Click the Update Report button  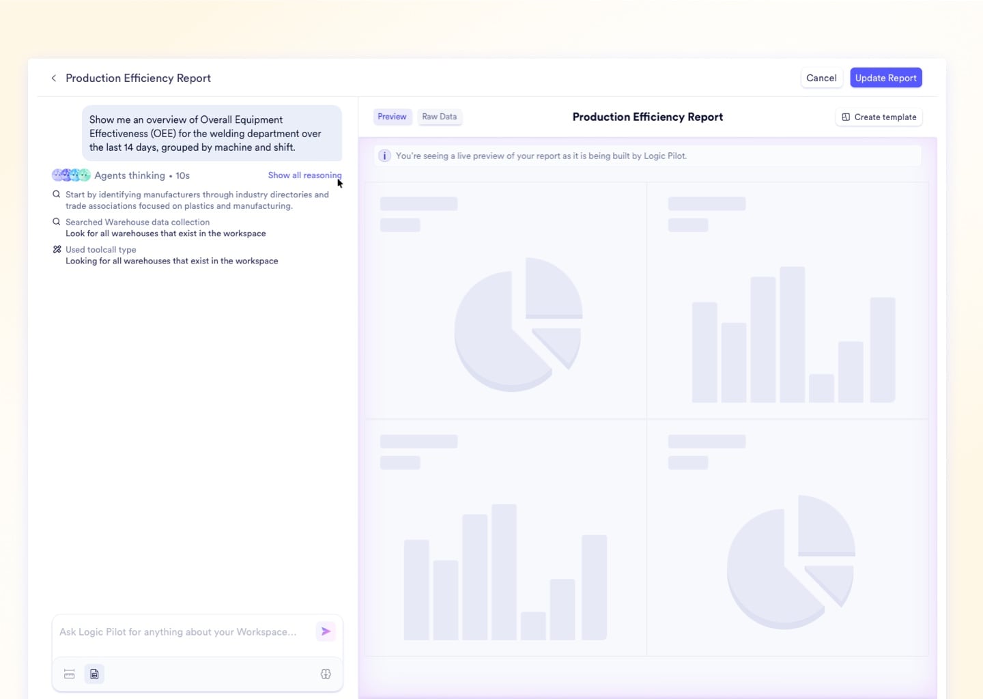pyautogui.click(x=885, y=78)
